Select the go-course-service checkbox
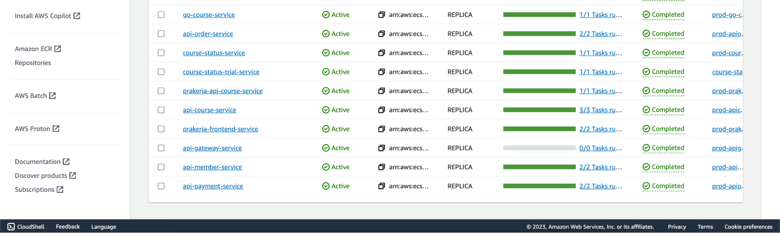Image resolution: width=780 pixels, height=233 pixels. coord(161,15)
